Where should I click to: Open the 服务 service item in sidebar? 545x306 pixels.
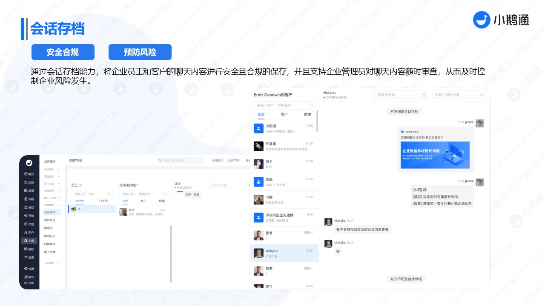pyautogui.click(x=29, y=277)
